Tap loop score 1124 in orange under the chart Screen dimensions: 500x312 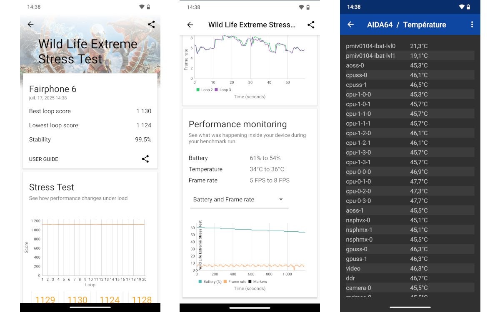[110, 300]
